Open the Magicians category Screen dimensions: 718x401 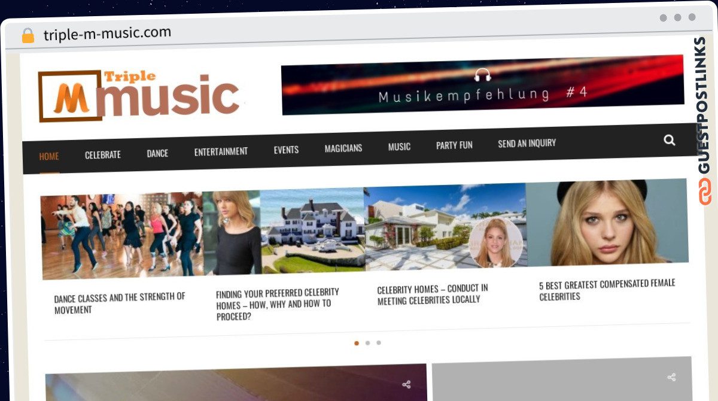(x=343, y=148)
